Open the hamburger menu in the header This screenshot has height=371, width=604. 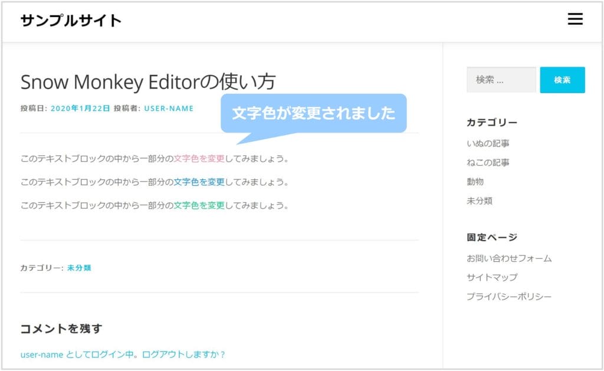575,20
